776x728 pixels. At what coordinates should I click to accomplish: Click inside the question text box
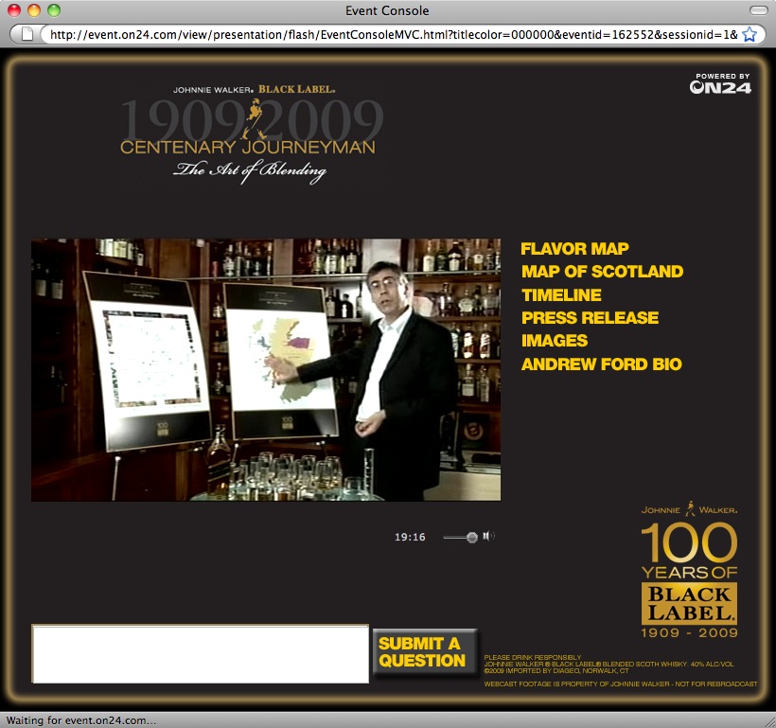point(200,653)
